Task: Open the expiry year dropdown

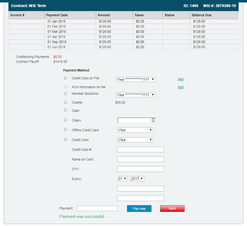Action: (137, 179)
